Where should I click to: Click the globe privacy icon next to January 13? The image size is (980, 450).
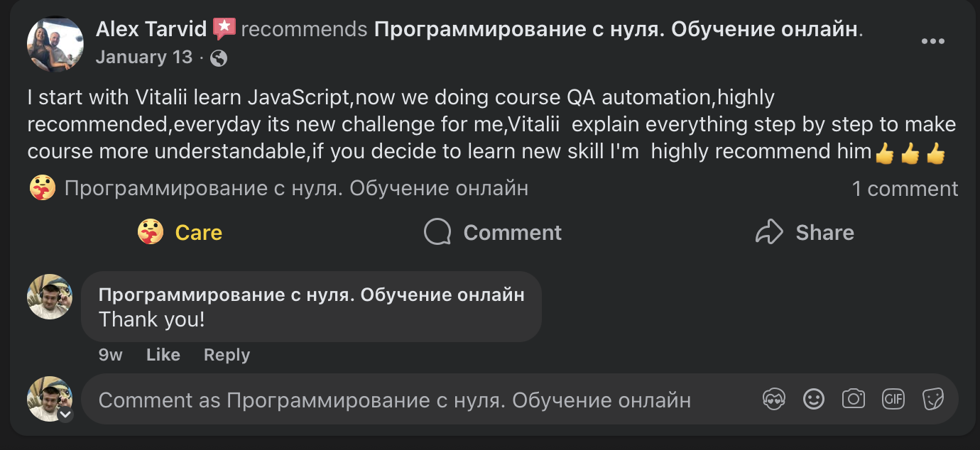(x=218, y=57)
